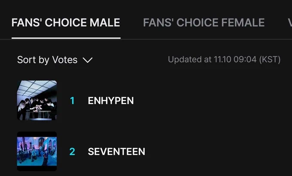
Task: Click the chevron arrow beside Sort by Votes
Action: click(88, 60)
